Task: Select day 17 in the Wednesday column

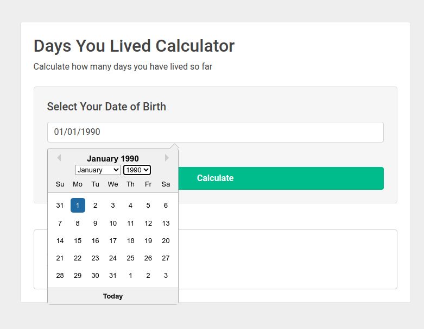Action: pos(113,241)
